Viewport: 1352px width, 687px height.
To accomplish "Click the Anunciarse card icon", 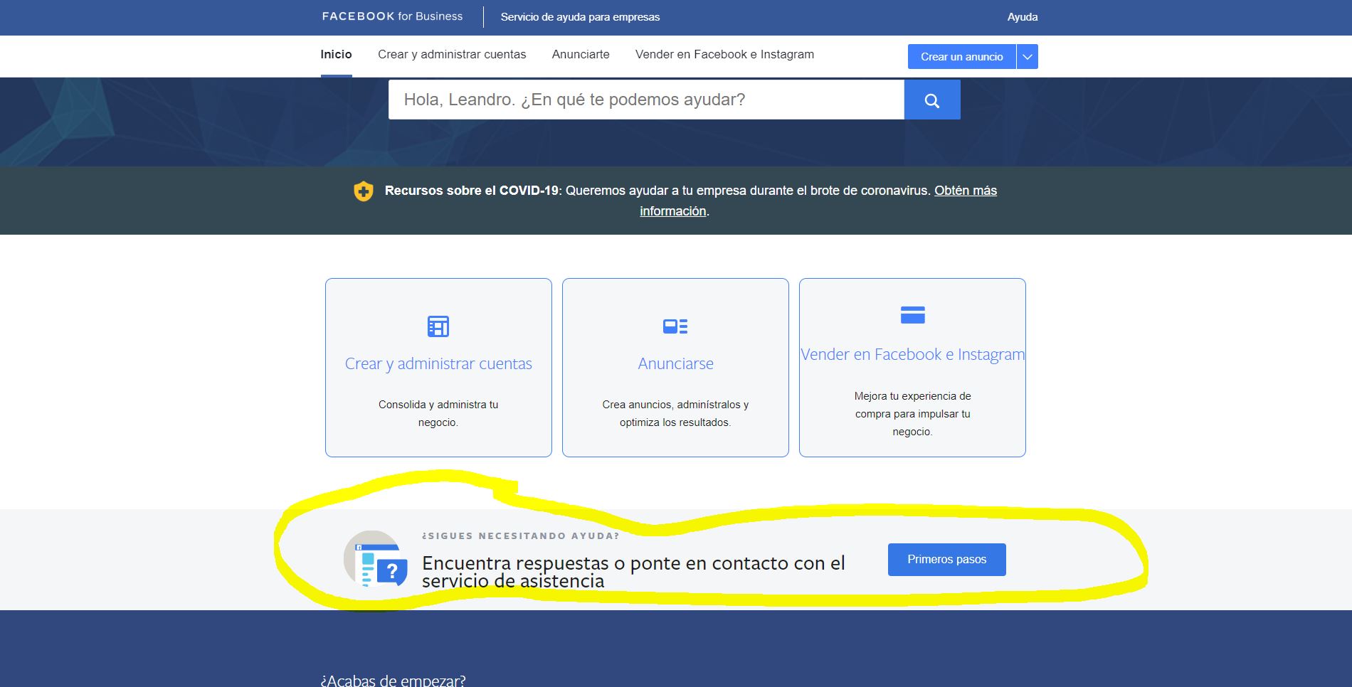I will pyautogui.click(x=675, y=326).
